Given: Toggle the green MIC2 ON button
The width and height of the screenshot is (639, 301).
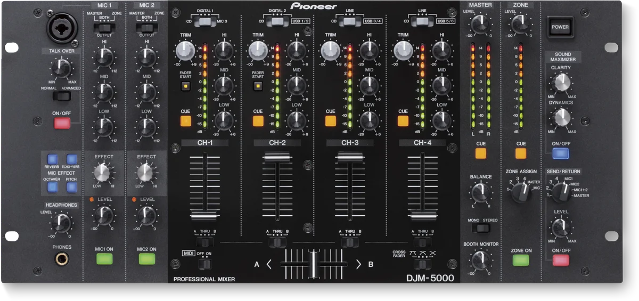Looking at the screenshot, I should (146, 258).
